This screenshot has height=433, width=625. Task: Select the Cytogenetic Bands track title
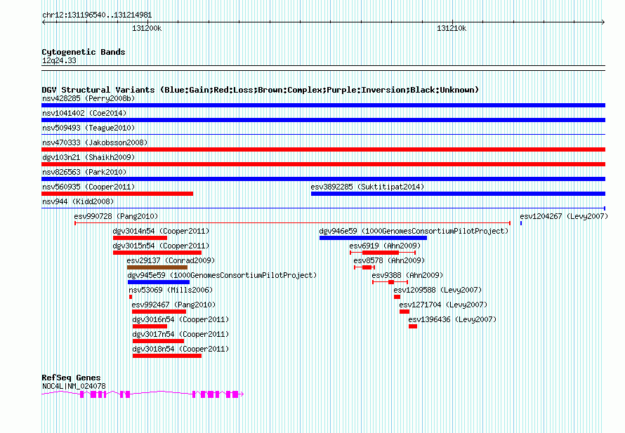point(84,52)
